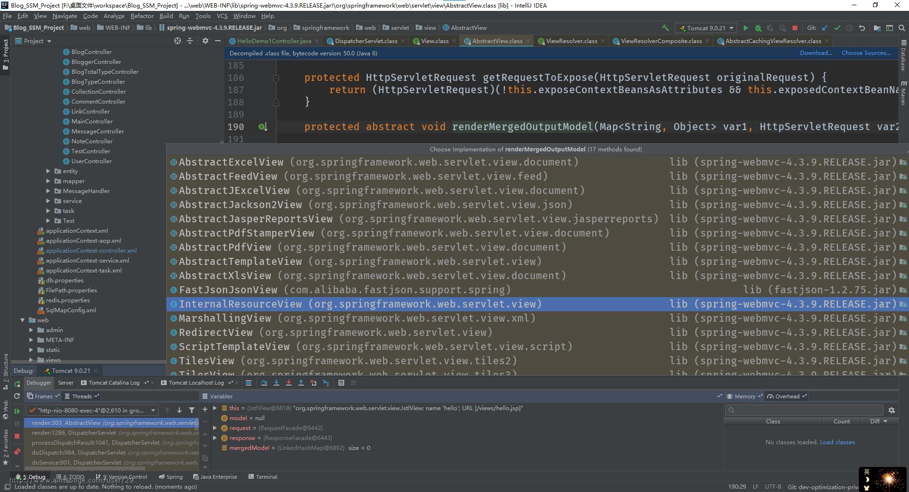
Task: Open Project Structure dialog
Action: tap(877, 28)
